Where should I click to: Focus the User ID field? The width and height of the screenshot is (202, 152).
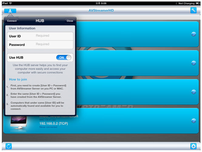pos(40,36)
